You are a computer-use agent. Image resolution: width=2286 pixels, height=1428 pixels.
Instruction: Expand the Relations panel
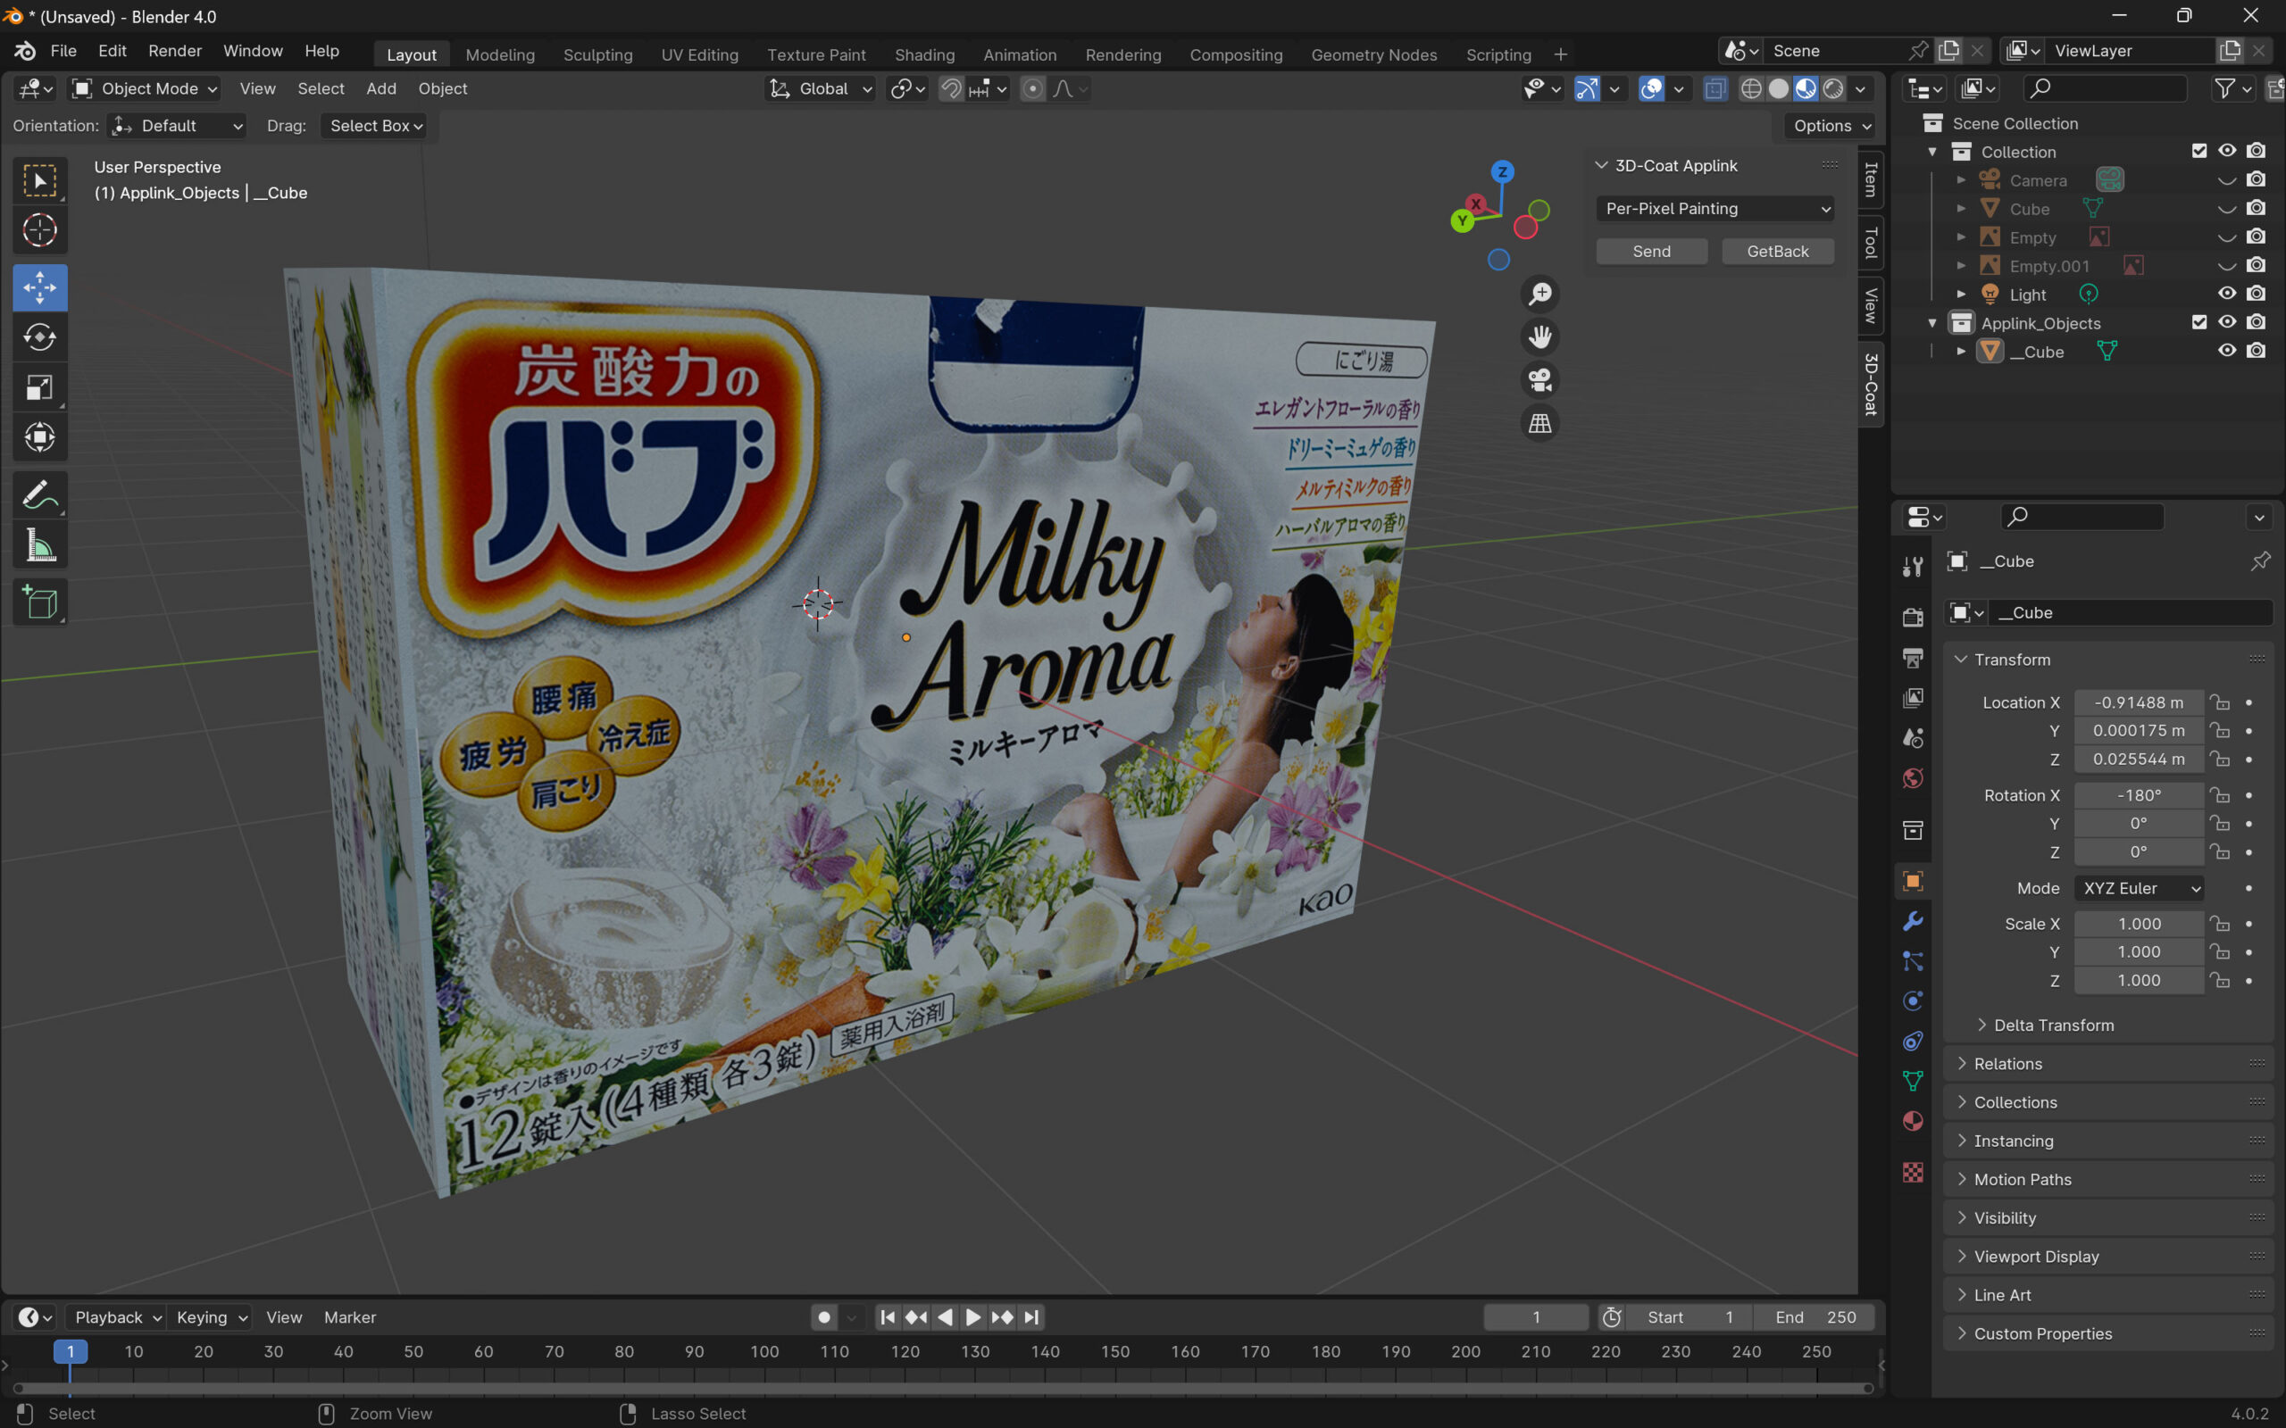(x=2007, y=1064)
